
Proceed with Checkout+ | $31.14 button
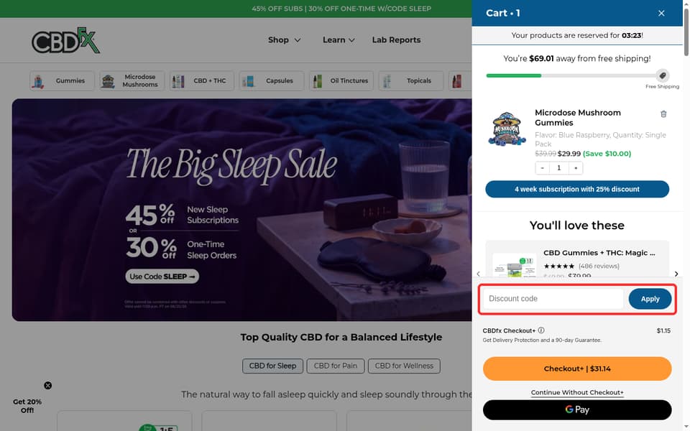(x=577, y=369)
